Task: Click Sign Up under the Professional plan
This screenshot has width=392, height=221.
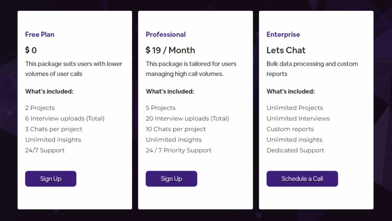Action: pos(171,179)
